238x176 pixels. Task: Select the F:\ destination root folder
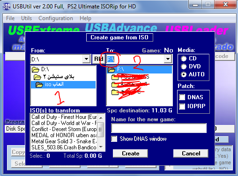(139, 69)
